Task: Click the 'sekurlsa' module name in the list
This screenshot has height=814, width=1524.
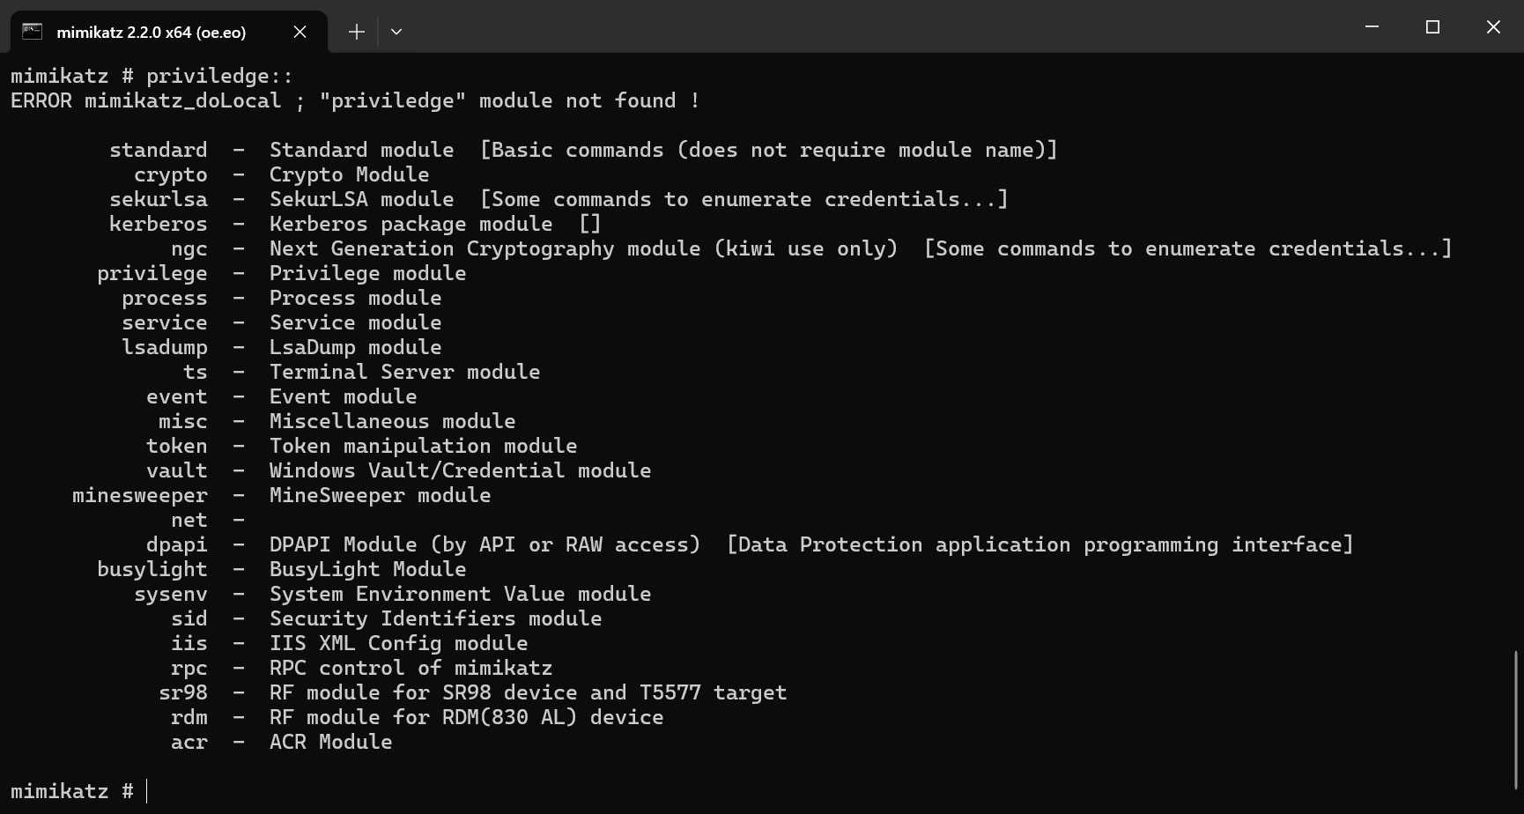Action: (159, 199)
